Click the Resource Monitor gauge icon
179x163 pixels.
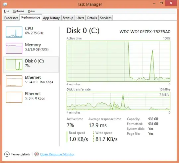(36, 154)
